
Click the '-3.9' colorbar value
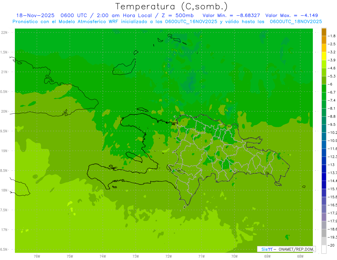point(332,60)
